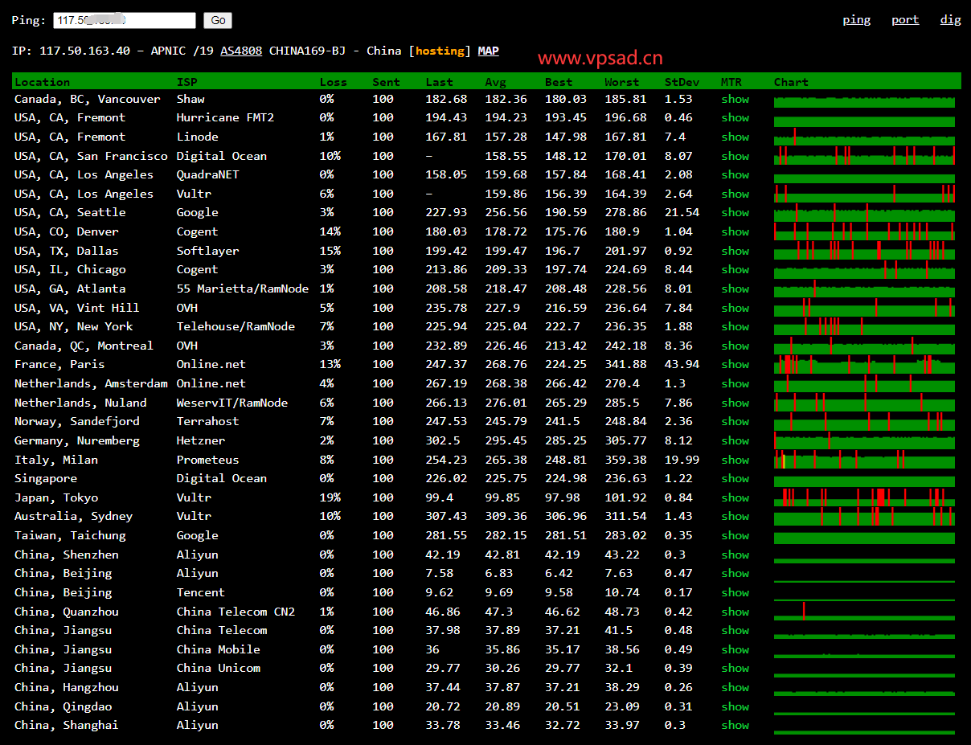This screenshot has width=971, height=745.
Task: Open the AS4808 link
Action: [x=241, y=51]
